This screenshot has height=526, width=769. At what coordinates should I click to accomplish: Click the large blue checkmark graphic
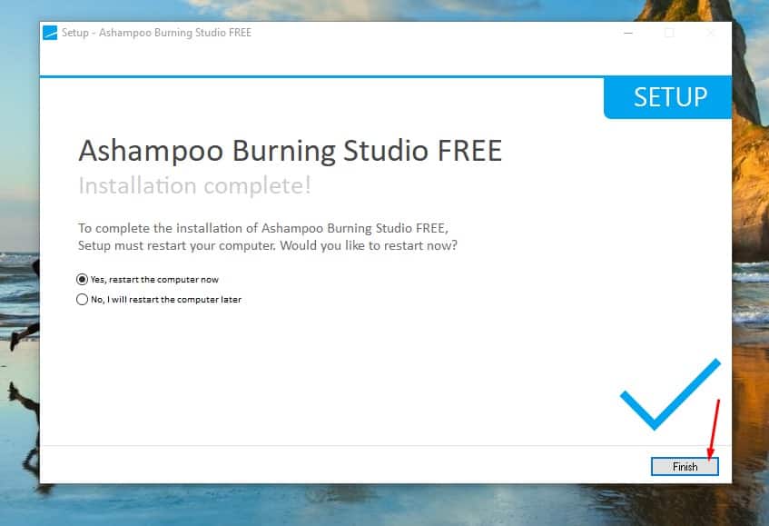click(x=670, y=394)
